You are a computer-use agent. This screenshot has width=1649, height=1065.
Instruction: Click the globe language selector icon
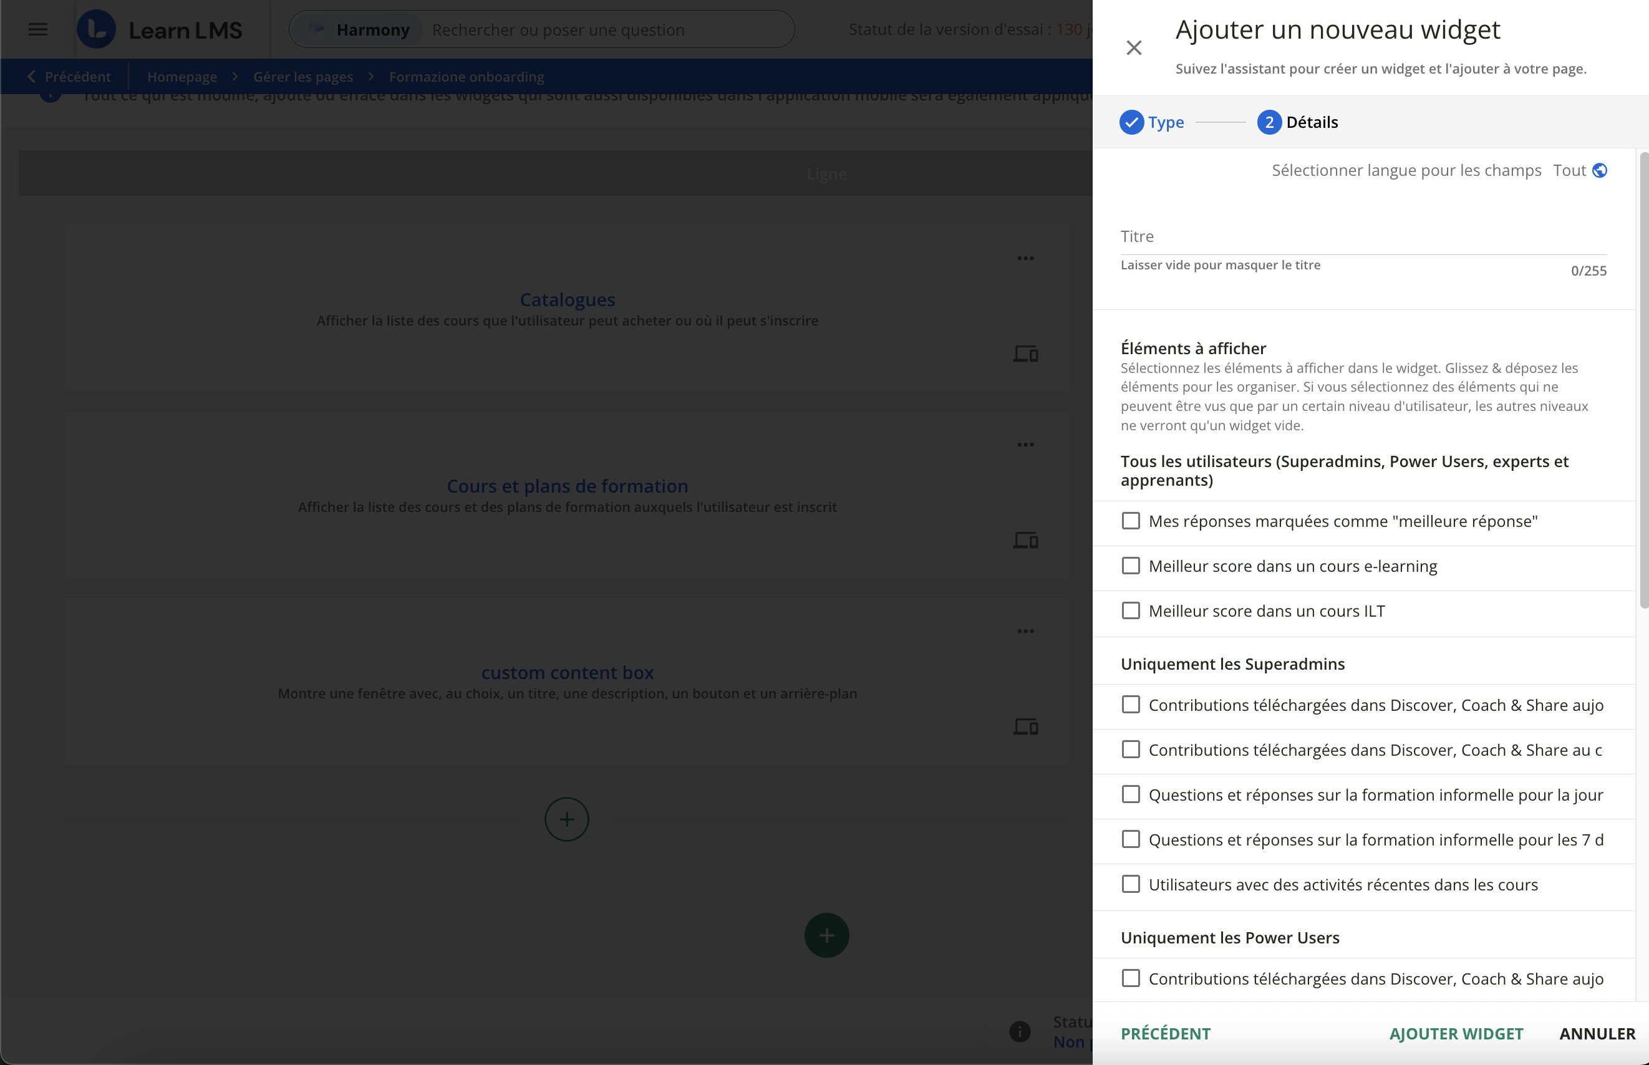[1599, 170]
